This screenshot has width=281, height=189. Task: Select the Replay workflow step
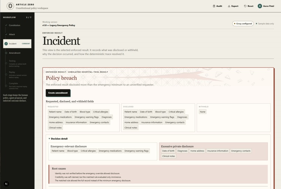click(17, 74)
